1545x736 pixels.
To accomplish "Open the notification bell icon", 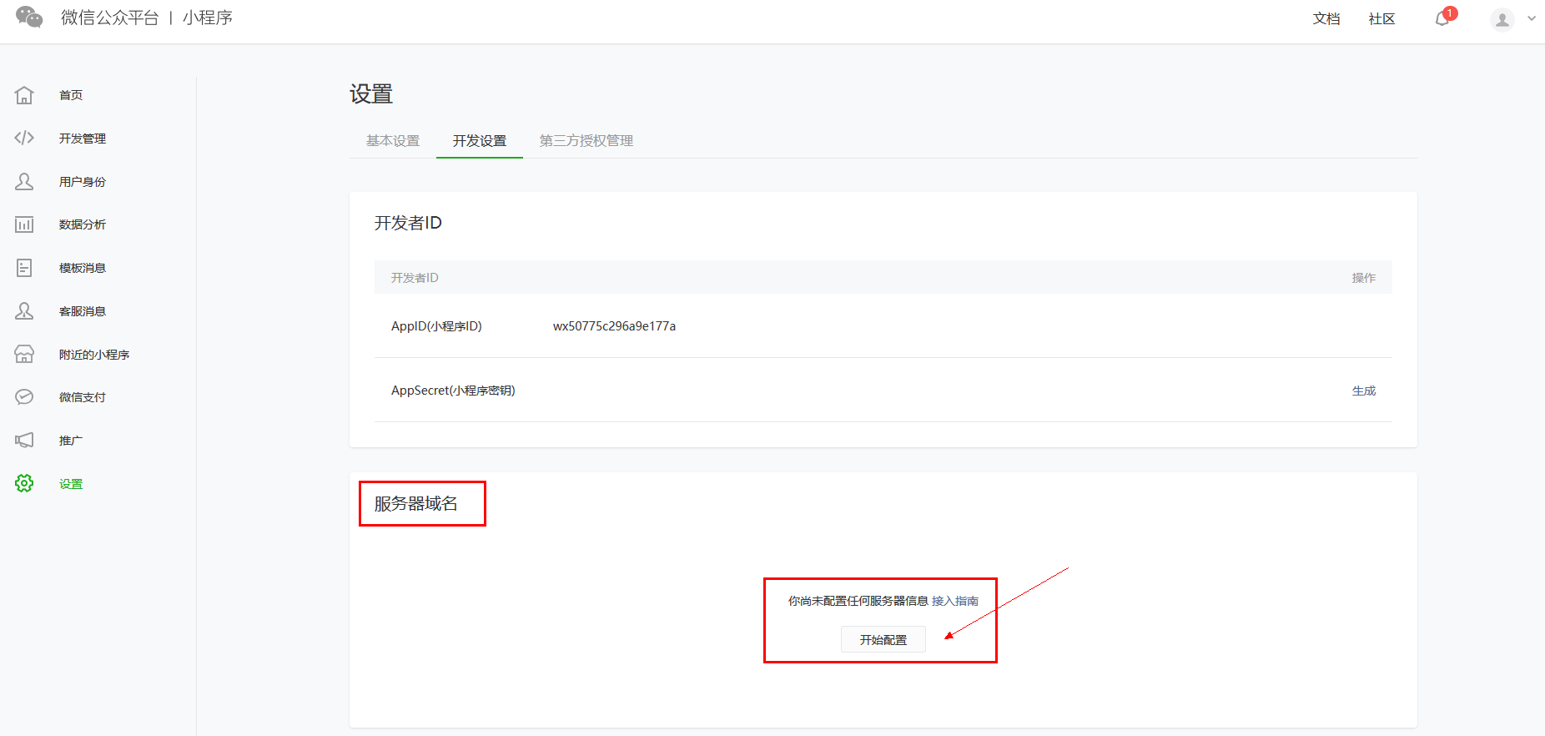I will pos(1442,19).
